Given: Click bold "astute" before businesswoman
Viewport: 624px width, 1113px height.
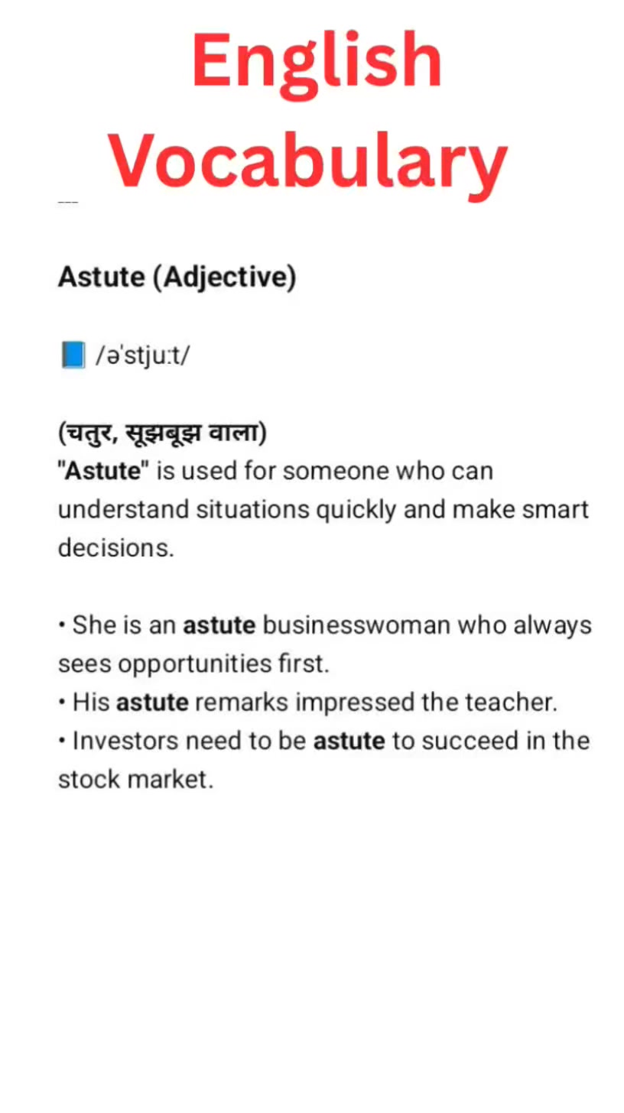Looking at the screenshot, I should [219, 625].
